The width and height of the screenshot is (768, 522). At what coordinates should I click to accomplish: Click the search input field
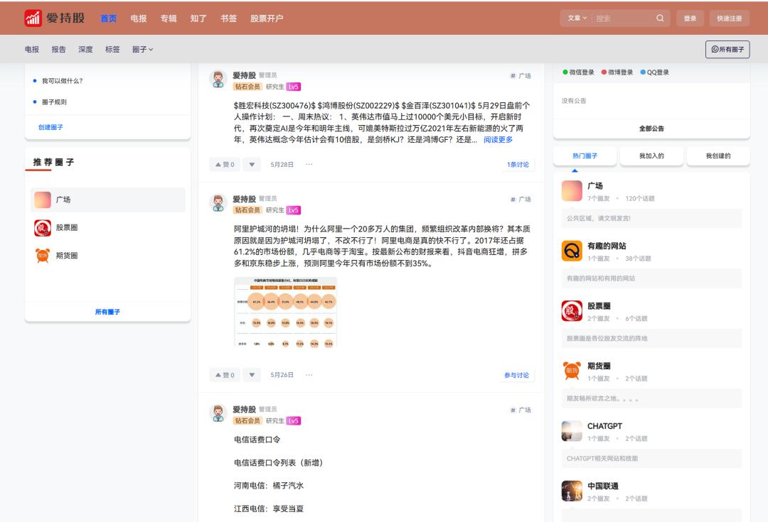click(623, 18)
